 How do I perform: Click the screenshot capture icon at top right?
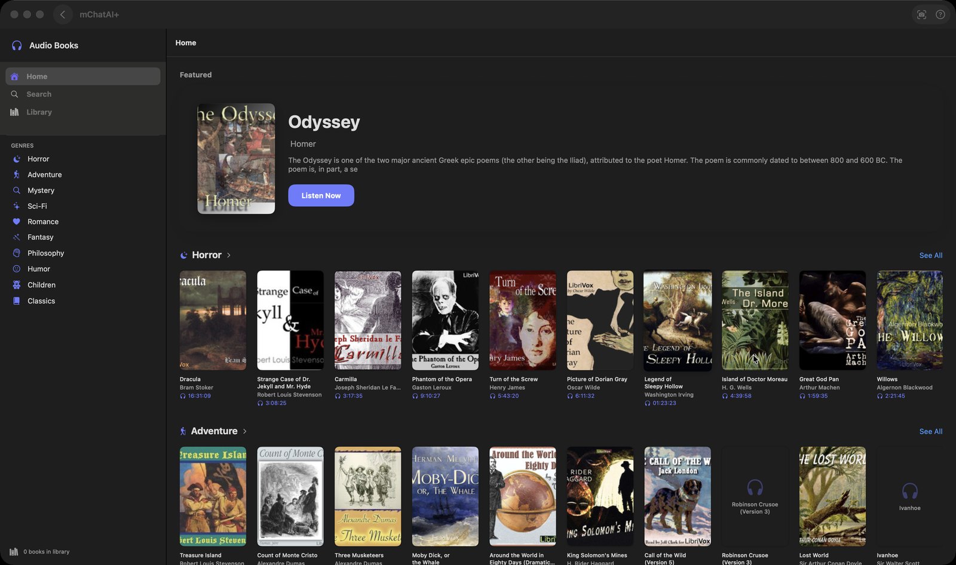(921, 14)
